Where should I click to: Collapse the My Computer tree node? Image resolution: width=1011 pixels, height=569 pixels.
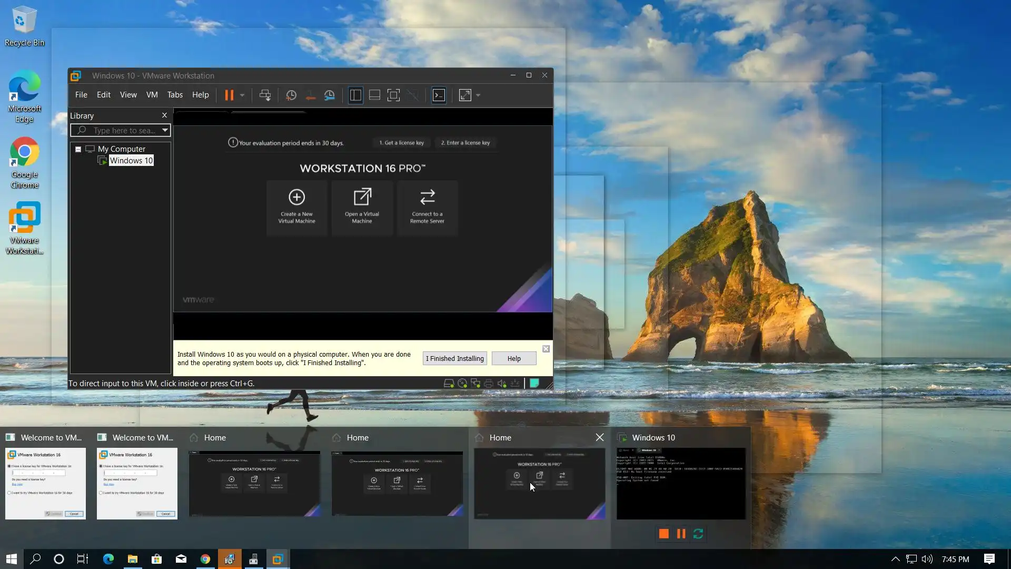78,149
